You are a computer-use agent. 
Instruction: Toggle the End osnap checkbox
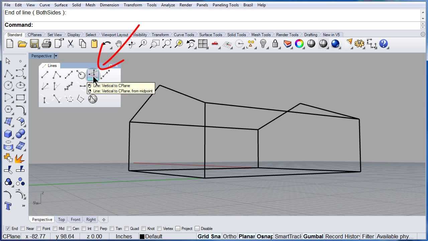8,229
